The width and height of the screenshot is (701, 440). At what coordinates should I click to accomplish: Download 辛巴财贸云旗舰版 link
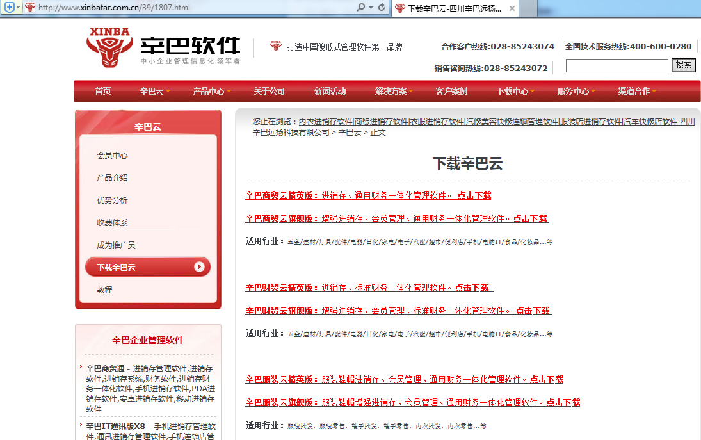398,311
